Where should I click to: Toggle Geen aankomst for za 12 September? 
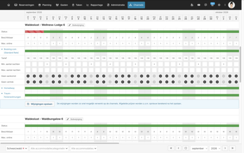pyautogui.click(x=98, y=76)
